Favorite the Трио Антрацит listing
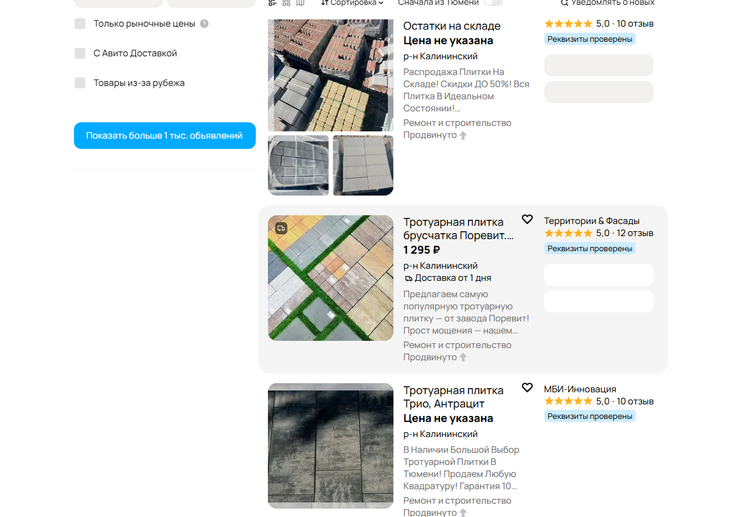This screenshot has height=517, width=731. 527,387
